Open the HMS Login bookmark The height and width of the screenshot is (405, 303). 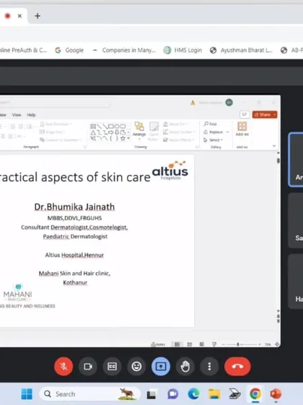tap(183, 50)
